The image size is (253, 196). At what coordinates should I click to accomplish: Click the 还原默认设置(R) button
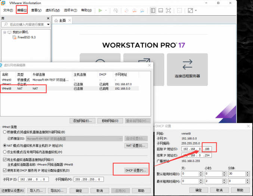(13, 191)
